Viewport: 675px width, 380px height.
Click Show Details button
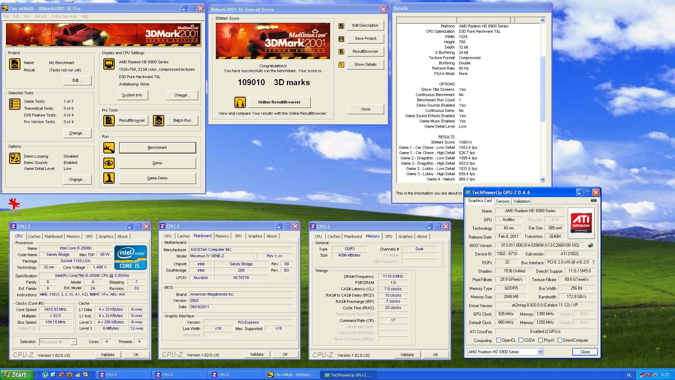click(365, 65)
